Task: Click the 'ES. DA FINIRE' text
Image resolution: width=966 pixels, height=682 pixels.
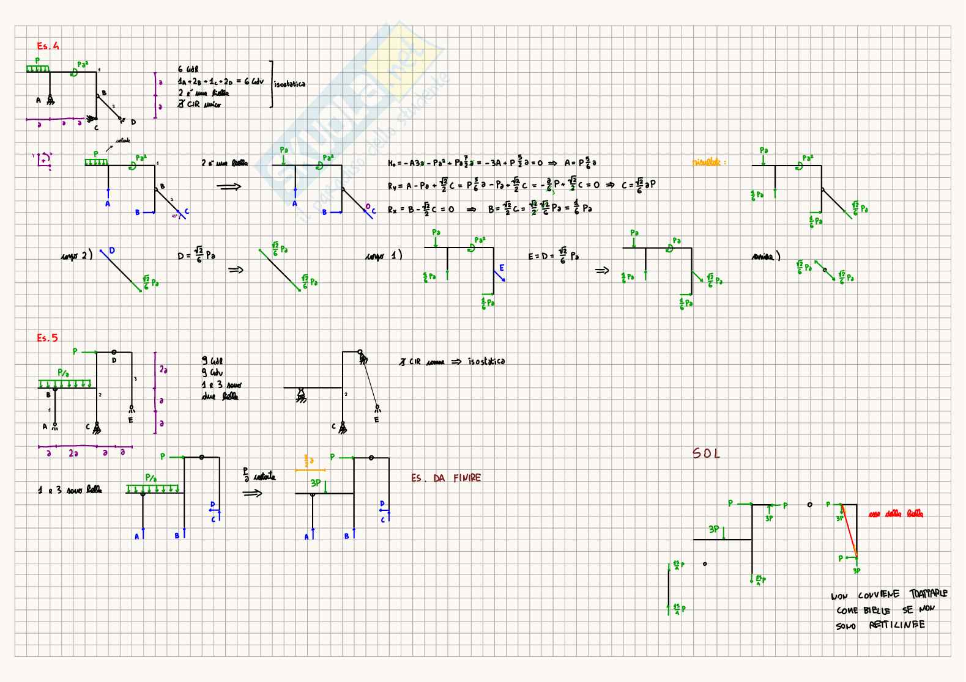Action: pos(446,478)
